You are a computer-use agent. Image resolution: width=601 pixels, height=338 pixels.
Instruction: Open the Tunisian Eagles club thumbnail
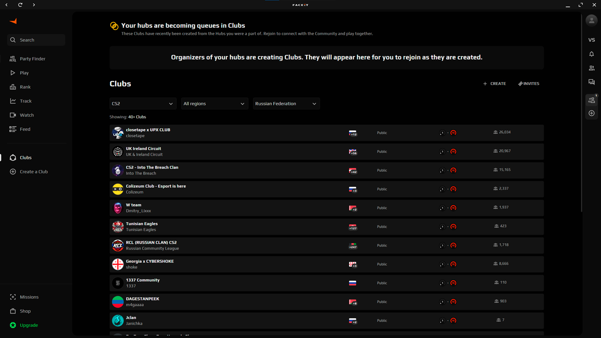pos(117,226)
